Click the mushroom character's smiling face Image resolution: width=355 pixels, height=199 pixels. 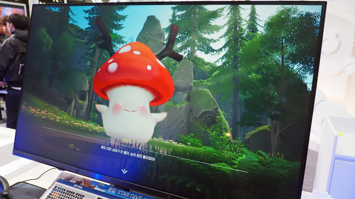pos(130,110)
